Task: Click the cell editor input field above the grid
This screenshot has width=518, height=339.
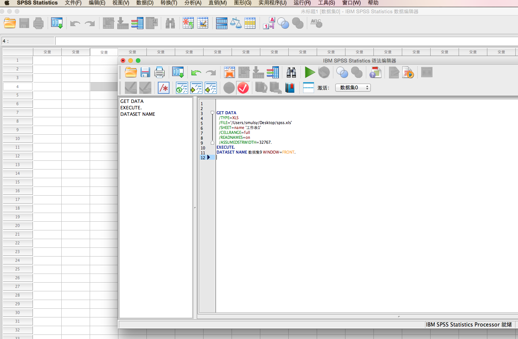Action: (284, 41)
